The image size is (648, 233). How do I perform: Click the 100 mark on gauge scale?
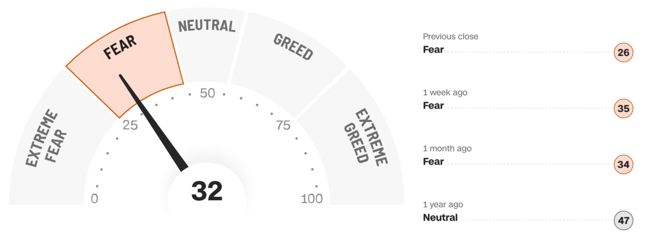pos(312,199)
